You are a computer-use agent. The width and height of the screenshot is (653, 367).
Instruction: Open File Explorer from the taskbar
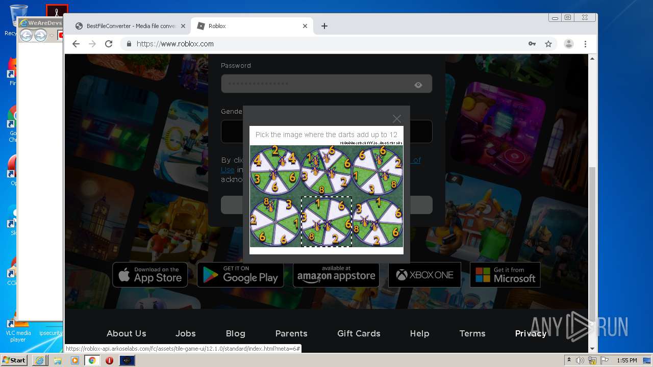pos(58,360)
